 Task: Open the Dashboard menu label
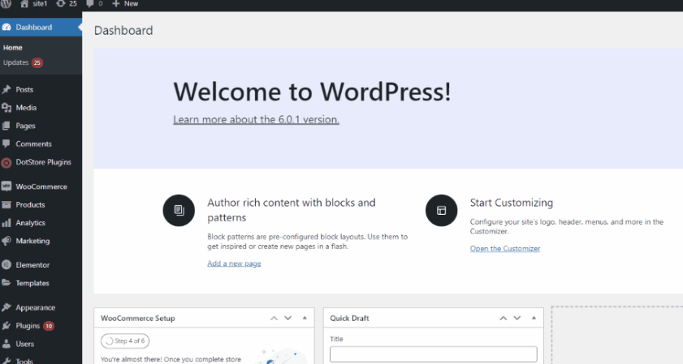(34, 27)
